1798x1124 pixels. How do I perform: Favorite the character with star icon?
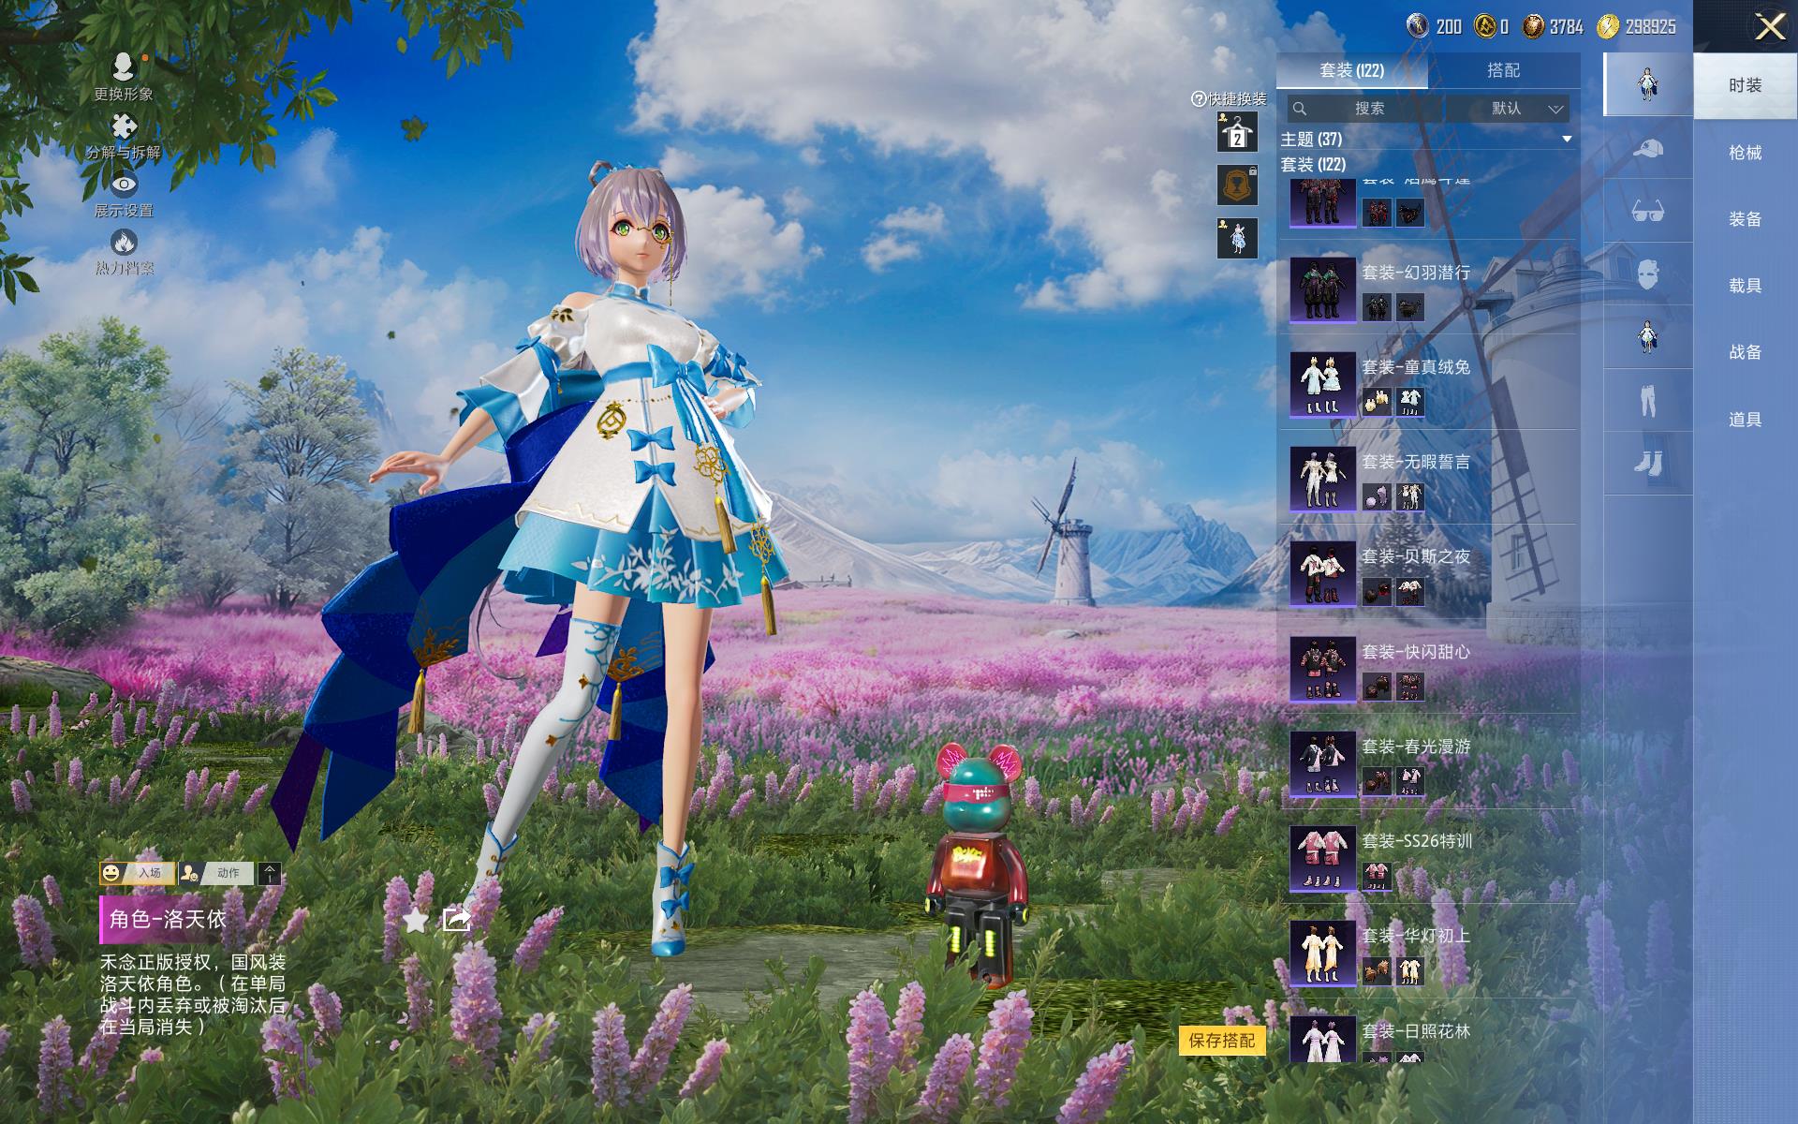[x=415, y=921]
